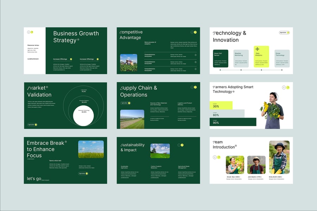
Task: Click the plus icon on first Comprehensive ecosystem row
Action: pyautogui.click(x=195, y=55)
